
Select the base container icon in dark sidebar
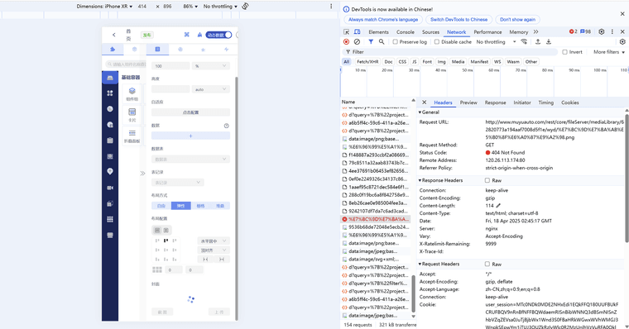pyautogui.click(x=110, y=78)
